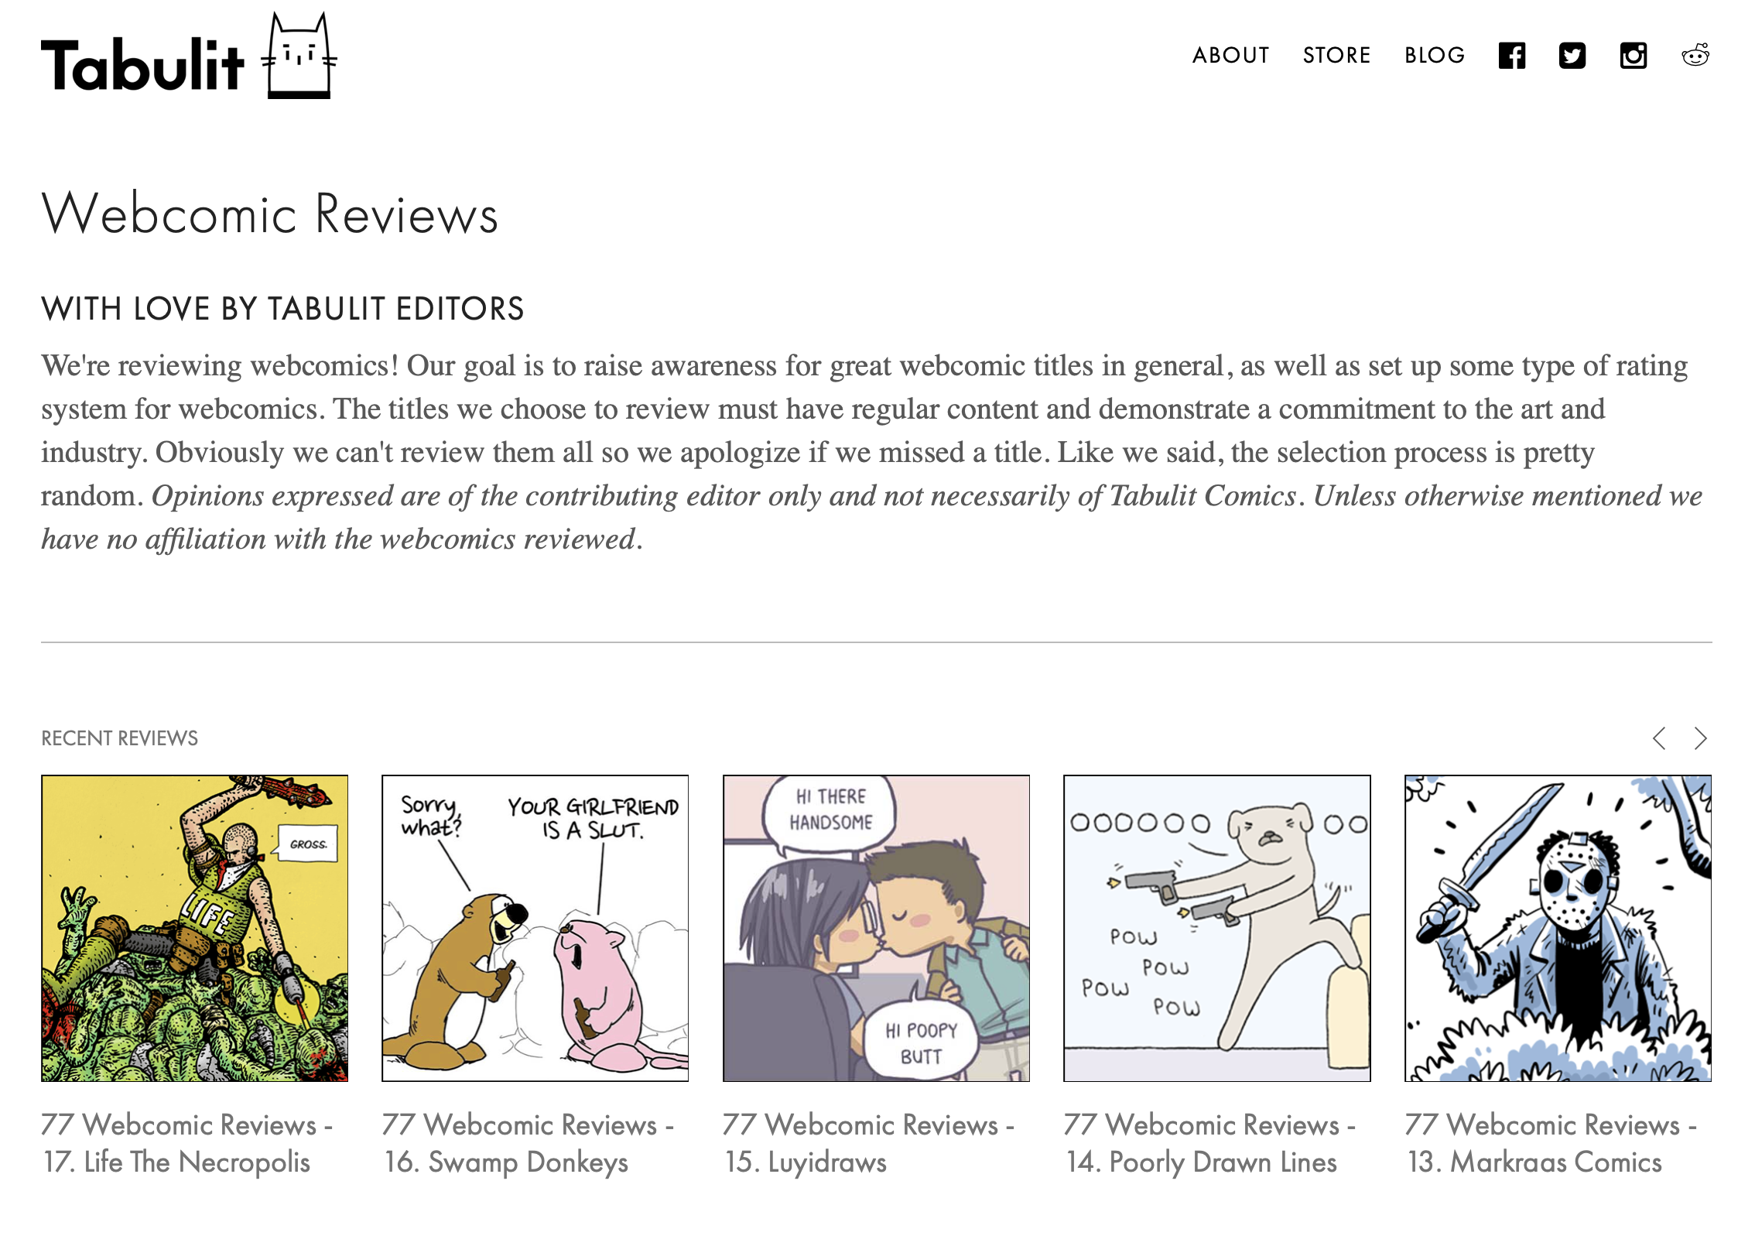Navigate to the Blog page

pos(1435,56)
